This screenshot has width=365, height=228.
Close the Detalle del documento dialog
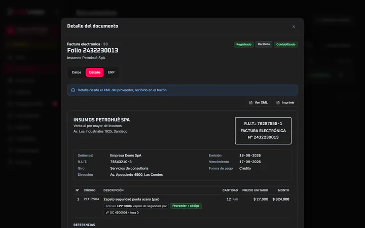pyautogui.click(x=294, y=26)
